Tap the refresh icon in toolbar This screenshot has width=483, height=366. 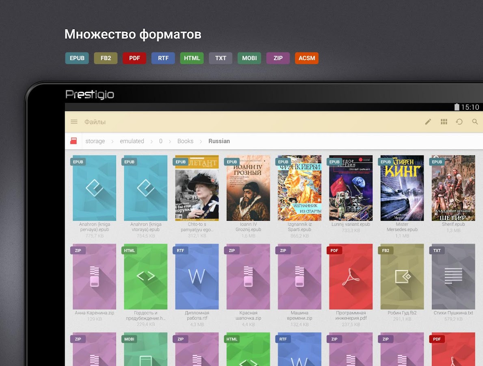point(459,122)
